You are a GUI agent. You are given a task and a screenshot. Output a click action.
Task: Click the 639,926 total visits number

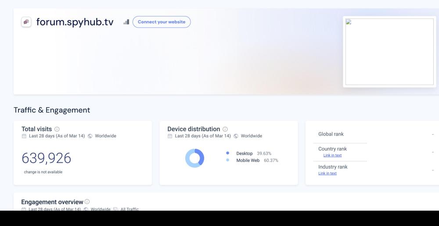pos(47,158)
